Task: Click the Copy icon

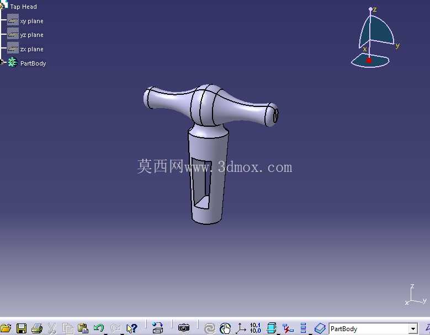Action: point(67,328)
